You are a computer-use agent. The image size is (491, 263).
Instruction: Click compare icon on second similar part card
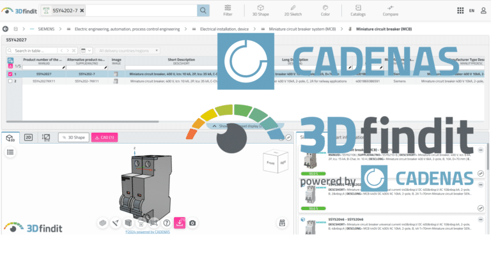tap(481, 208)
